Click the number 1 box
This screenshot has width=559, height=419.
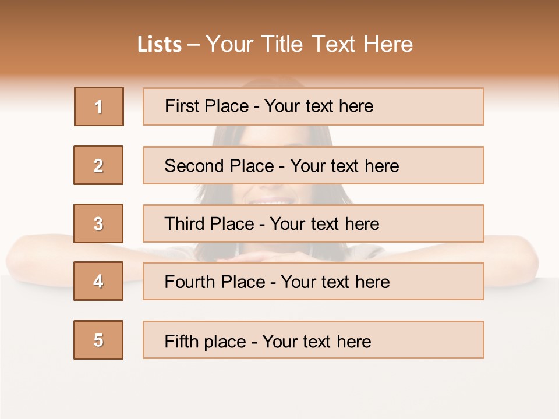tap(99, 106)
